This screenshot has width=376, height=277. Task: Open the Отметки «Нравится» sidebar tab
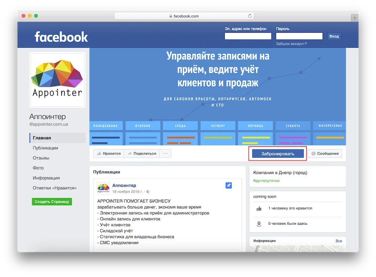point(55,188)
